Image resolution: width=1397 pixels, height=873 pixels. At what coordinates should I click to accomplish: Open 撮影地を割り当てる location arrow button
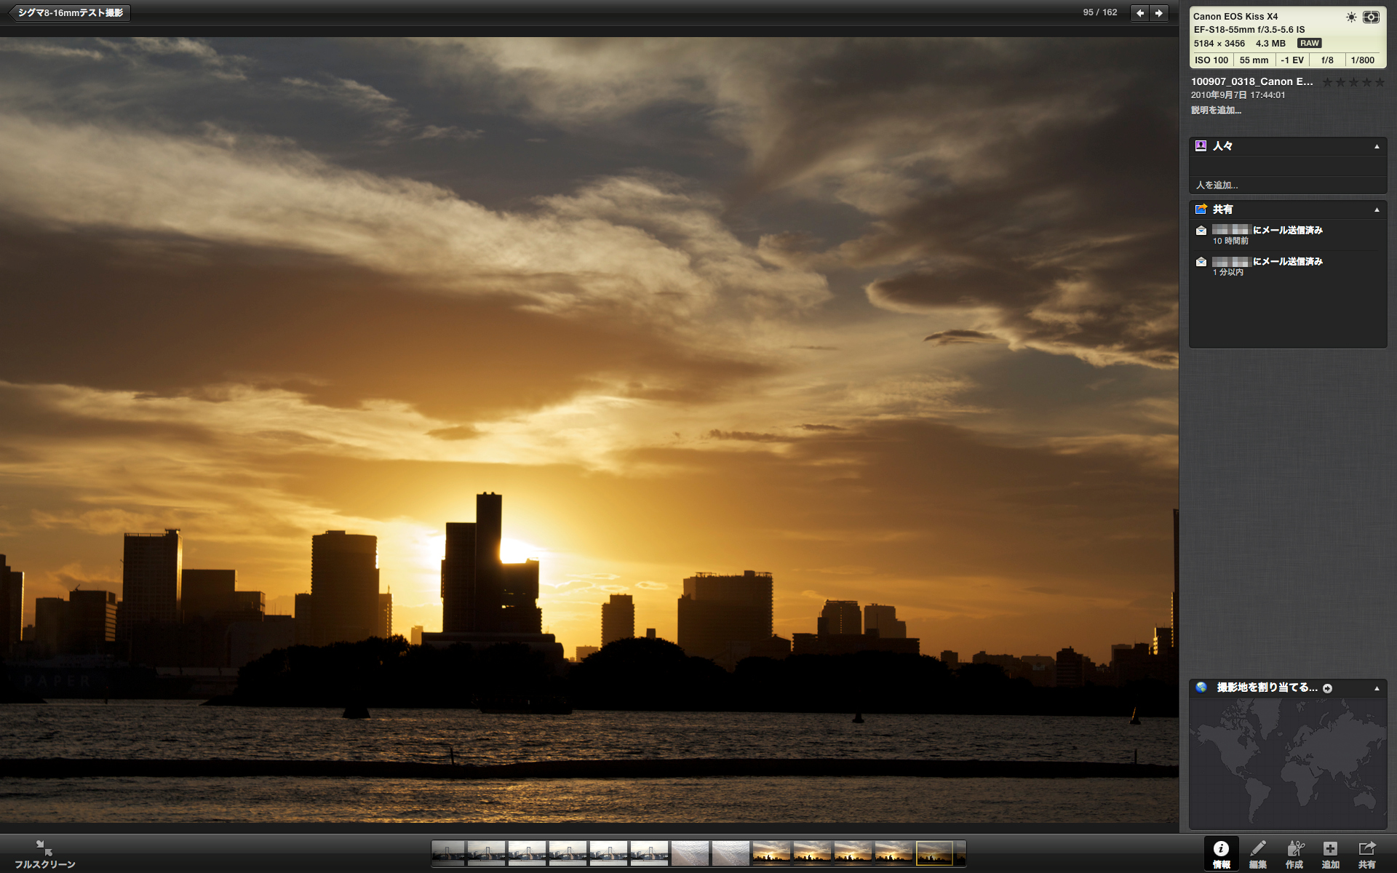pos(1327,688)
